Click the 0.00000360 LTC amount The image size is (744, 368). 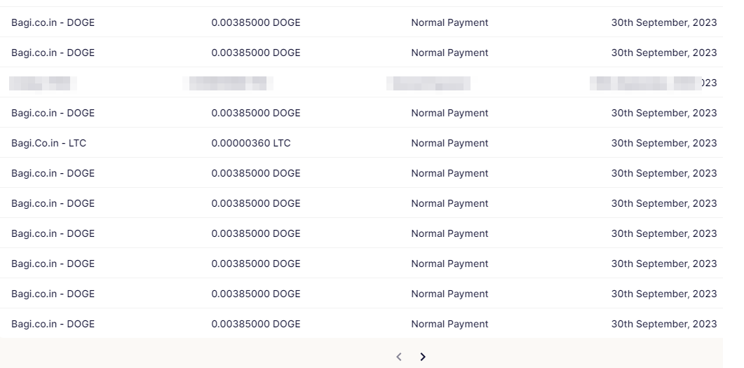(251, 143)
